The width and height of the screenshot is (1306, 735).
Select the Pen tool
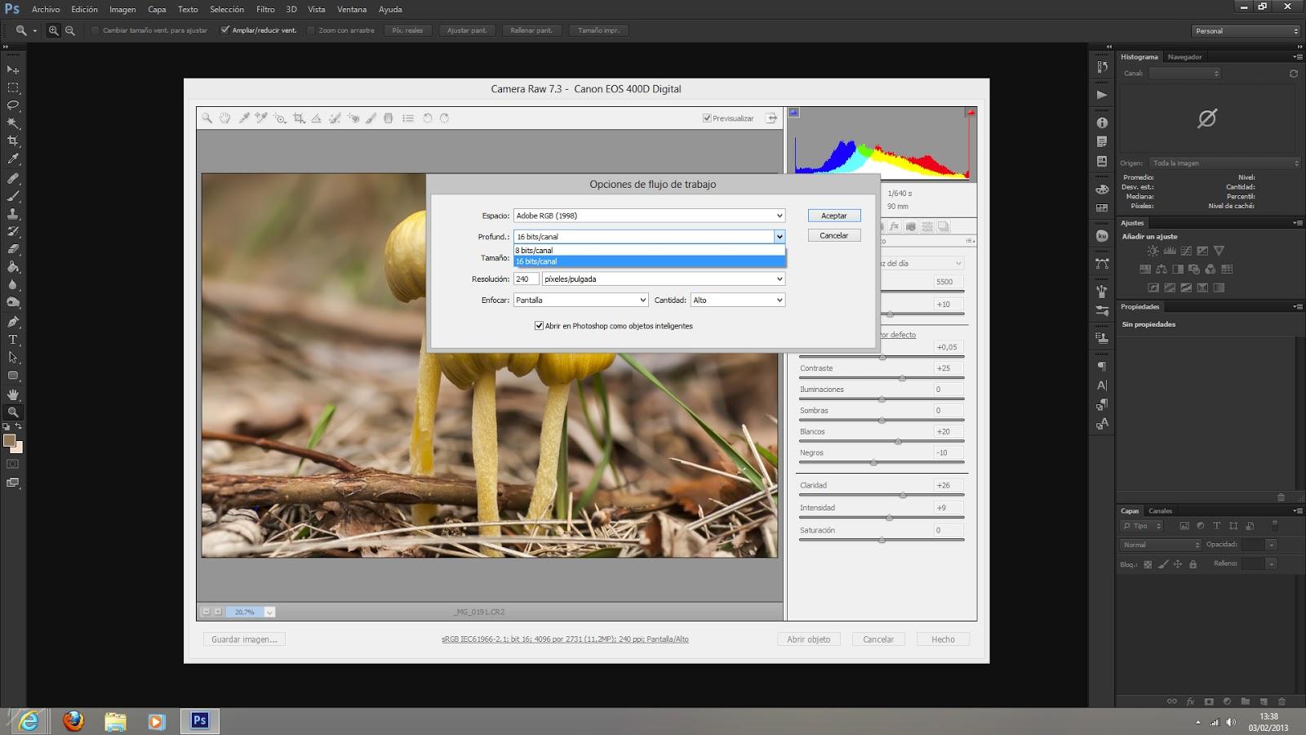[x=13, y=321]
